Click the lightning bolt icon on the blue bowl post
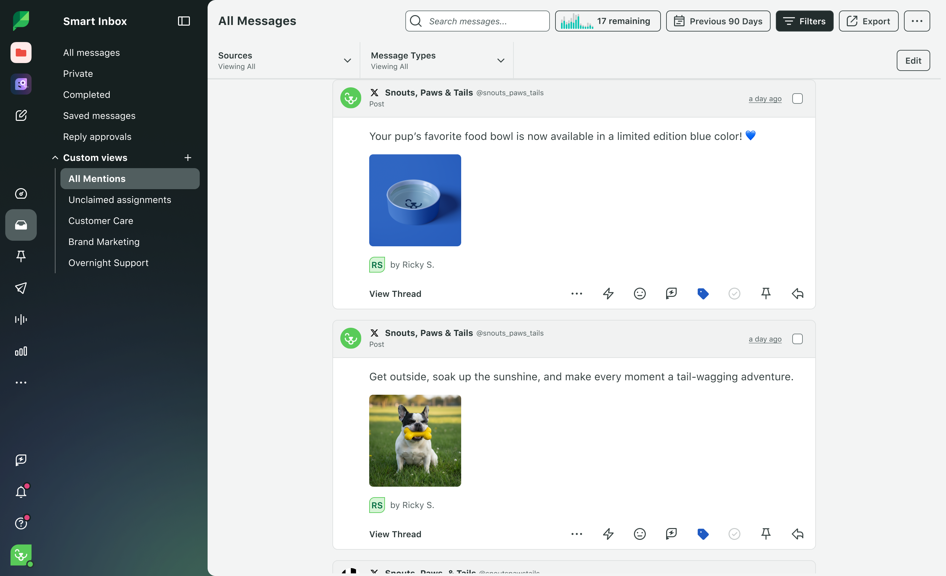Image resolution: width=946 pixels, height=576 pixels. [x=608, y=294]
